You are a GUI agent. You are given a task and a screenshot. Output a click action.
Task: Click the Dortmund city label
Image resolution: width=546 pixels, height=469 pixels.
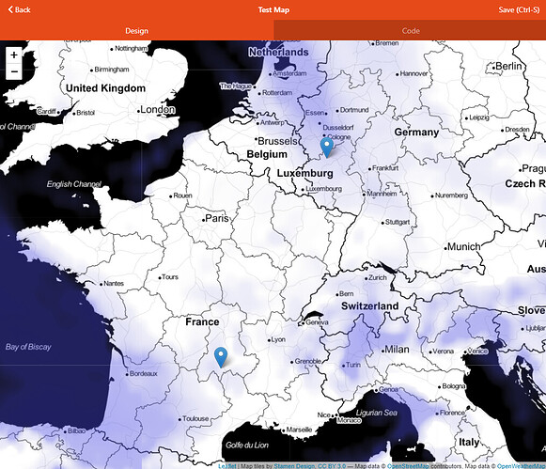(x=354, y=110)
